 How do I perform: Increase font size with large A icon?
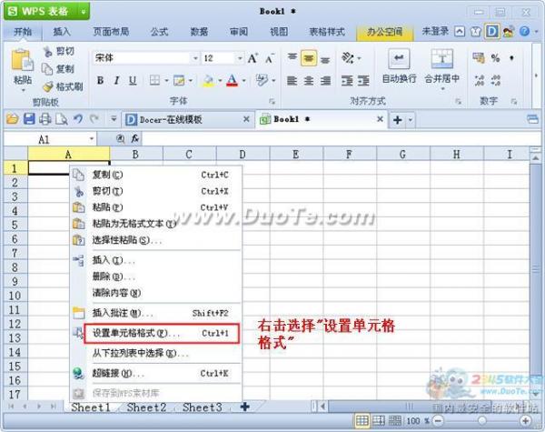[253, 58]
